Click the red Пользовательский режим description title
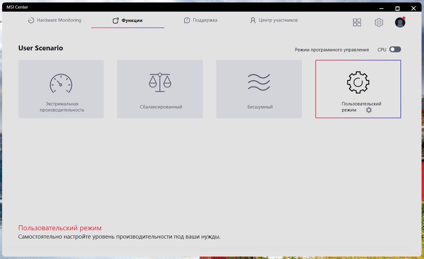The height and width of the screenshot is (259, 424). pyautogui.click(x=60, y=228)
